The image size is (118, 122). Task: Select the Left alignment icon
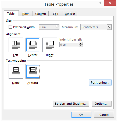pyautogui.click(x=16, y=45)
